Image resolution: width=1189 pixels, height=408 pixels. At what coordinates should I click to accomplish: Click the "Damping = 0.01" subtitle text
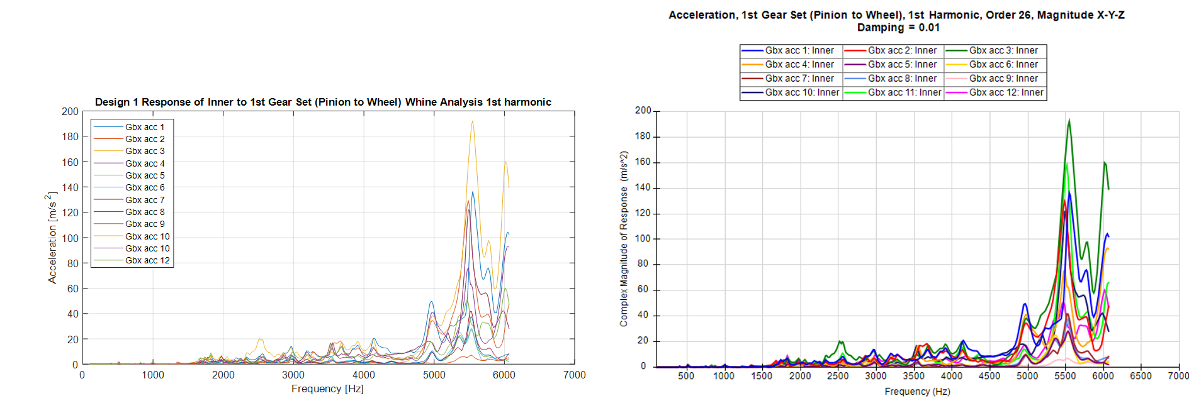tap(898, 28)
